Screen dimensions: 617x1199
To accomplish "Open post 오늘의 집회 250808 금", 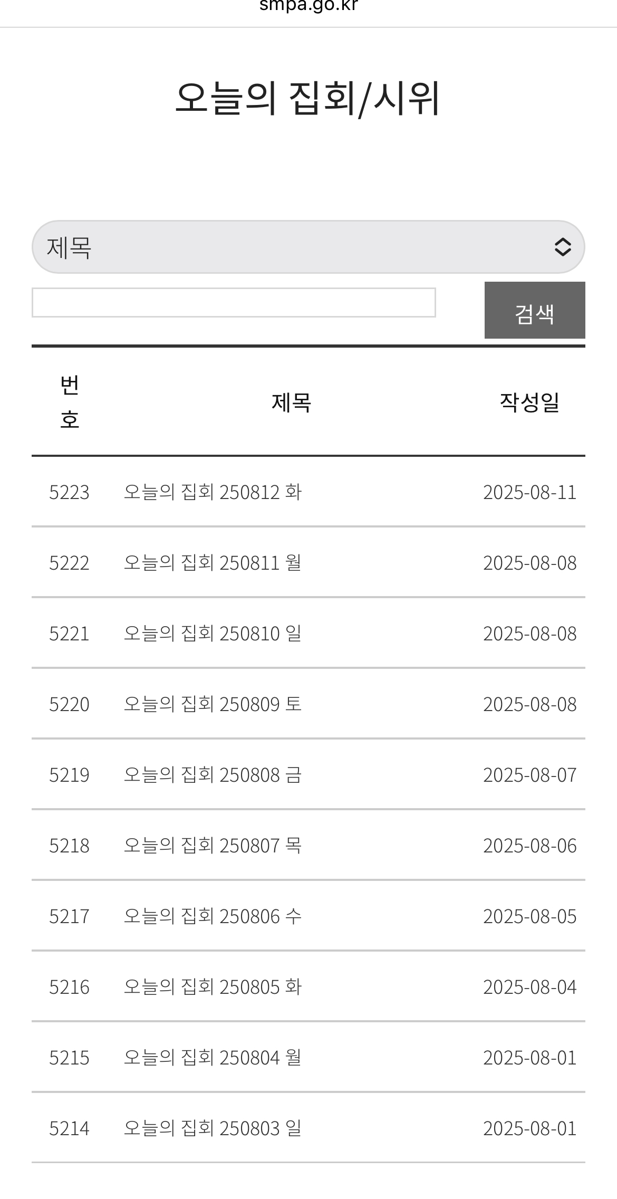I will (213, 775).
